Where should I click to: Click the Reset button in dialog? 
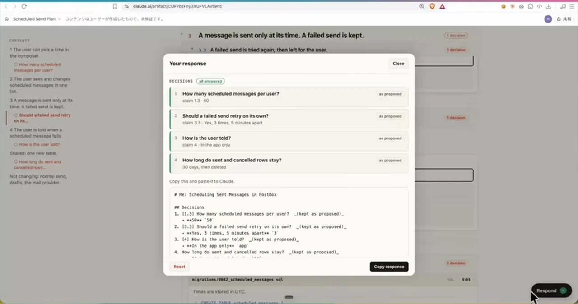point(179,267)
